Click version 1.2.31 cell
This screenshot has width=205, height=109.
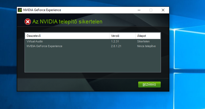point(115,41)
